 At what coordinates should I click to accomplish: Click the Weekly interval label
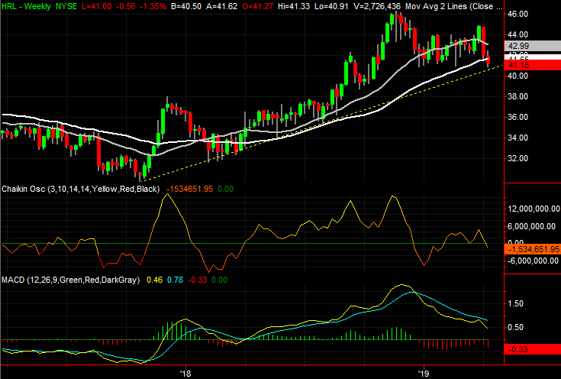[x=42, y=5]
